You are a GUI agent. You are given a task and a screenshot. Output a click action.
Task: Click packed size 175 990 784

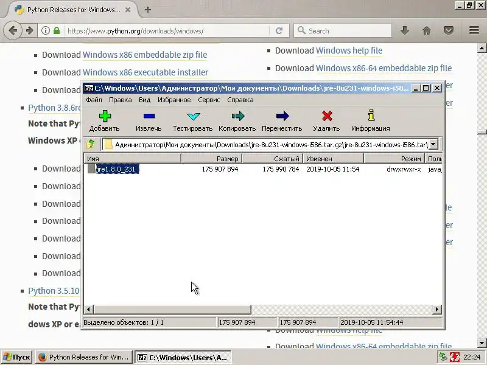tap(281, 169)
